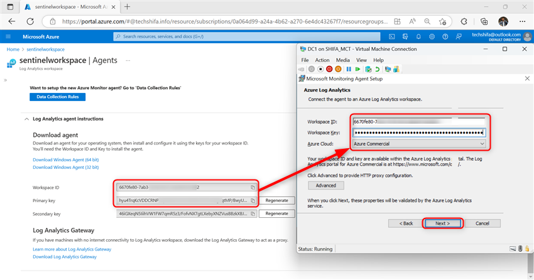Open Media menu in VM Connection

coord(342,60)
